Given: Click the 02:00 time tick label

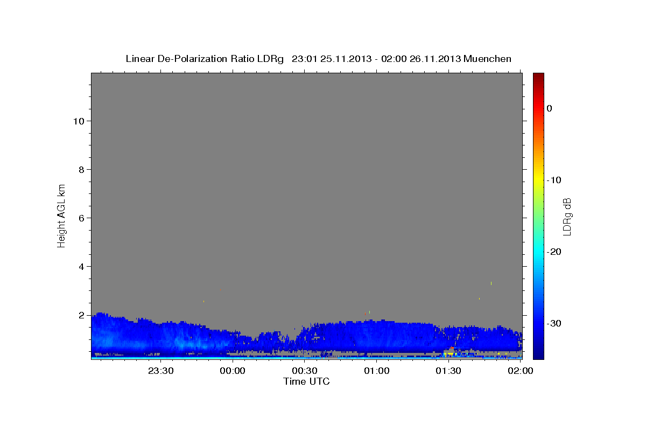Looking at the screenshot, I should [x=519, y=371].
